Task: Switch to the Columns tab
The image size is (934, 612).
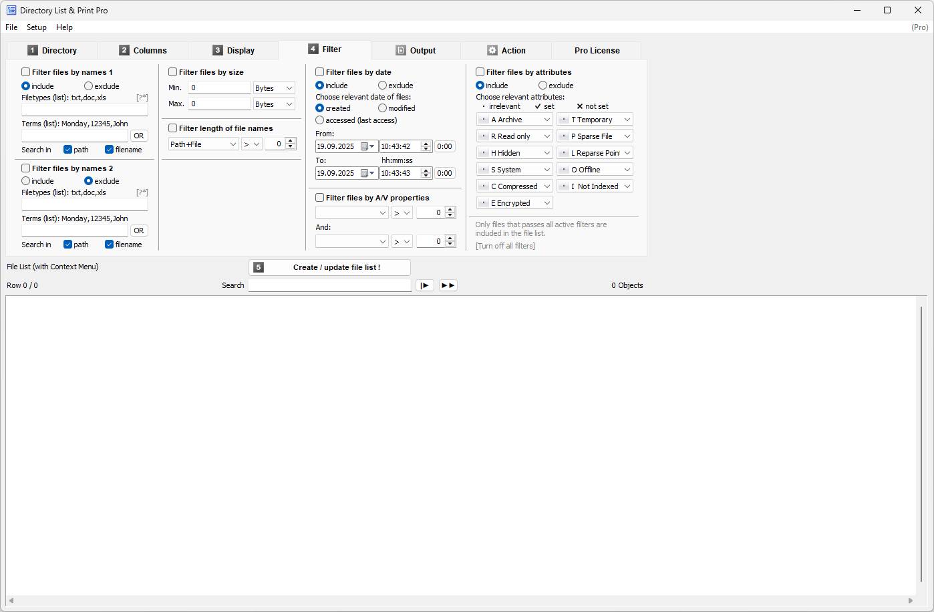Action: click(x=143, y=51)
